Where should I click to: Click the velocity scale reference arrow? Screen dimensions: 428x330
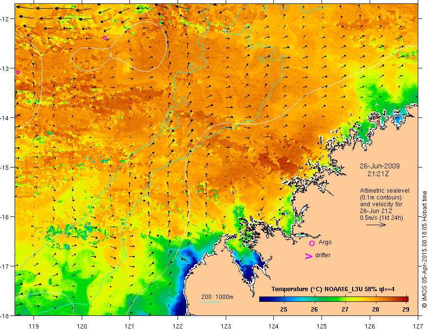(x=376, y=225)
